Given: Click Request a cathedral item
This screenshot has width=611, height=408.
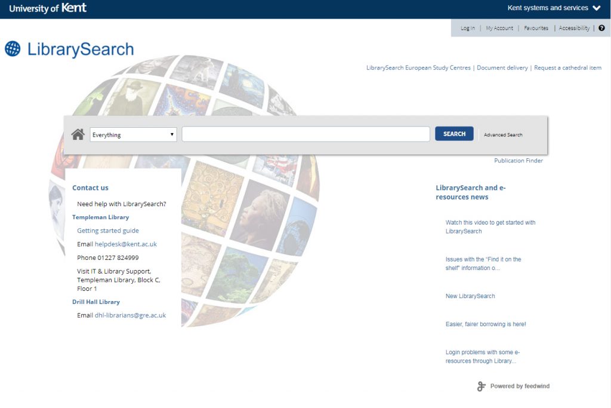Looking at the screenshot, I should [567, 68].
